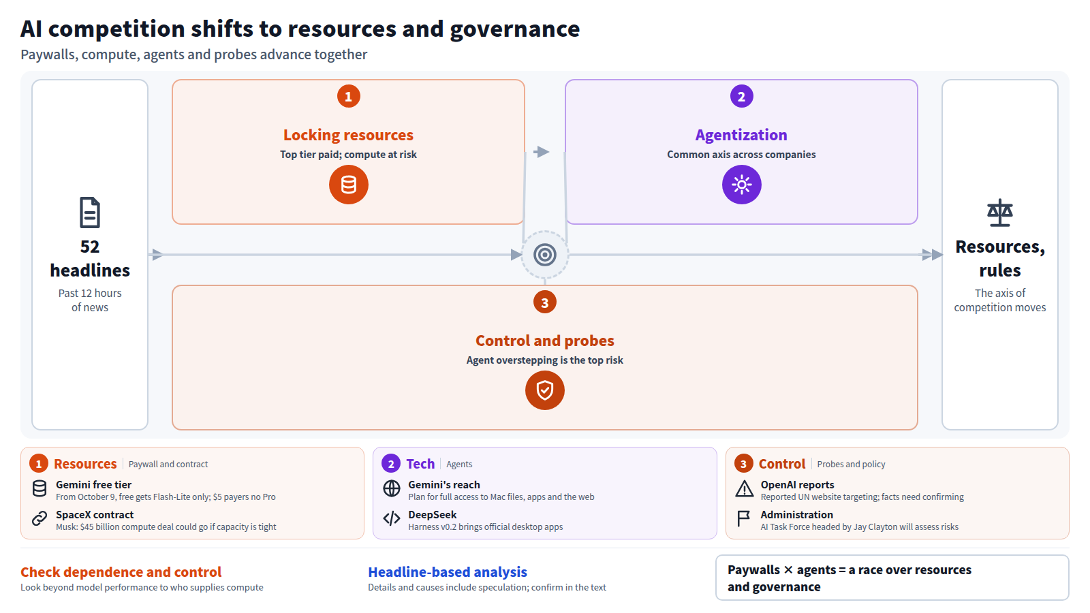1090x613 pixels.
Task: Click the Resources, rules heading
Action: coord(1000,258)
